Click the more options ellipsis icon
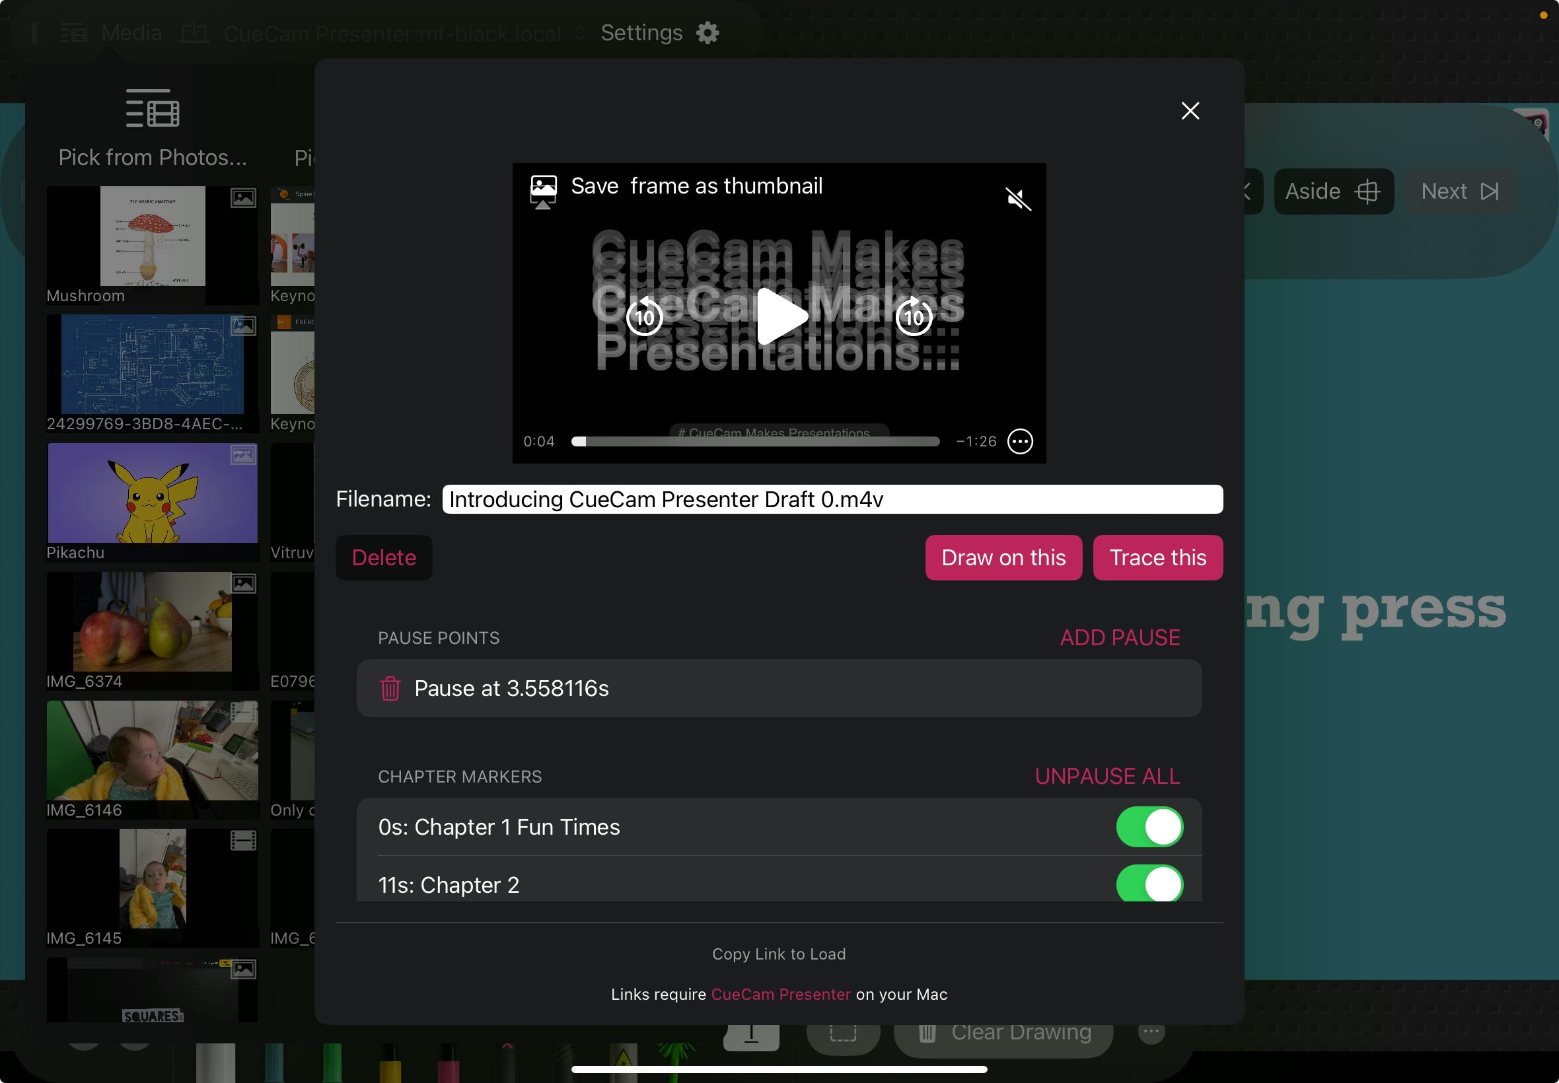This screenshot has height=1083, width=1559. (x=1020, y=440)
